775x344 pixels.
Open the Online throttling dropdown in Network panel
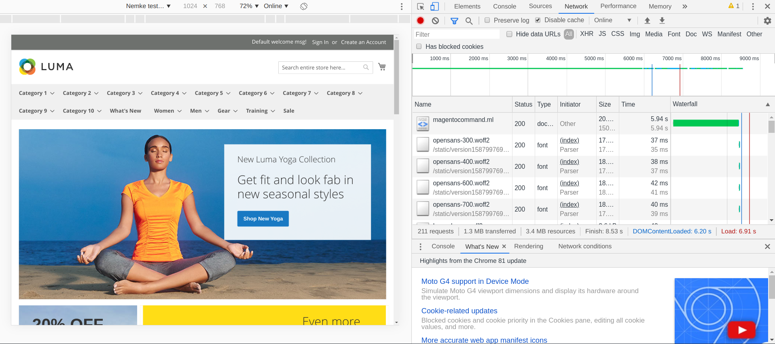(x=612, y=20)
